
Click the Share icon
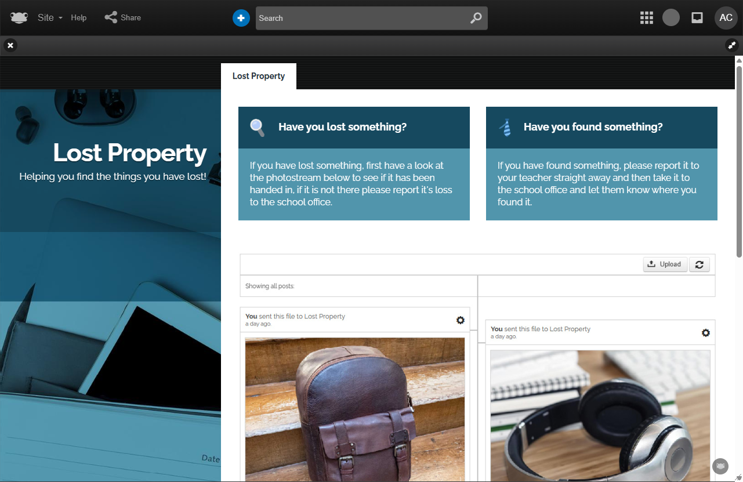click(x=111, y=17)
